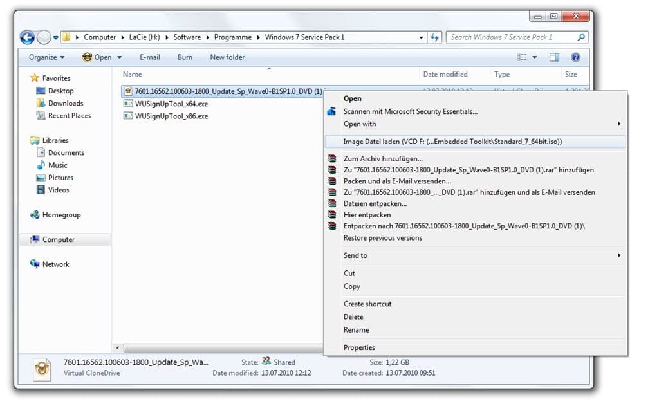Image resolution: width=659 pixels, height=415 pixels.
Task: Select Homegroup in navigation pane
Action: coord(61,215)
